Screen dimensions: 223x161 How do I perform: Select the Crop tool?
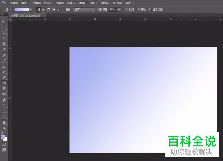pos(4,44)
